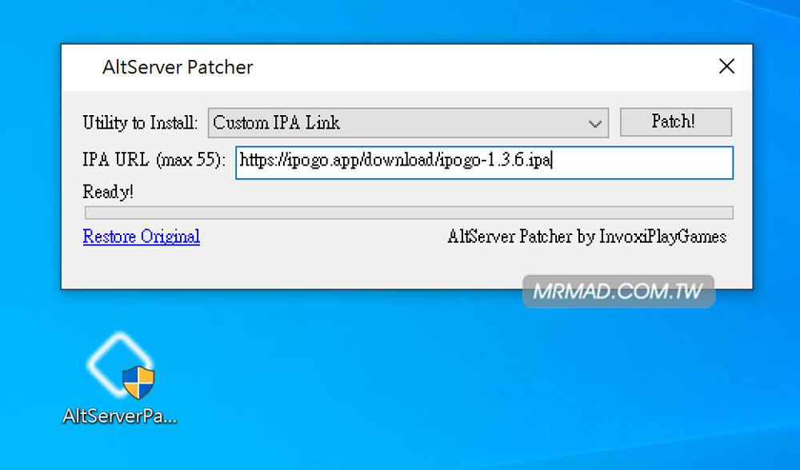Image resolution: width=800 pixels, height=470 pixels.
Task: Focus the IPA URL input field
Action: click(484, 162)
